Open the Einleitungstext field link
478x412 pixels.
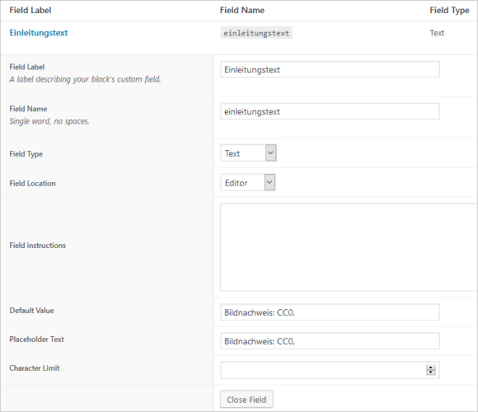coord(39,33)
